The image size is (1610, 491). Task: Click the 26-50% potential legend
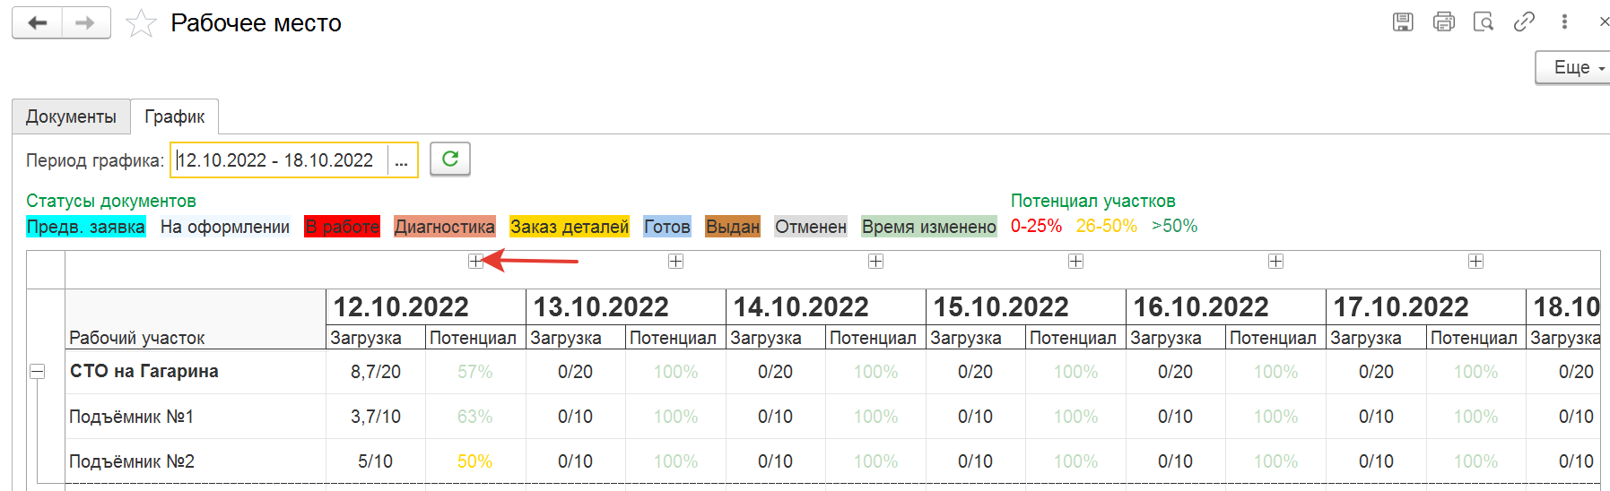(1107, 226)
